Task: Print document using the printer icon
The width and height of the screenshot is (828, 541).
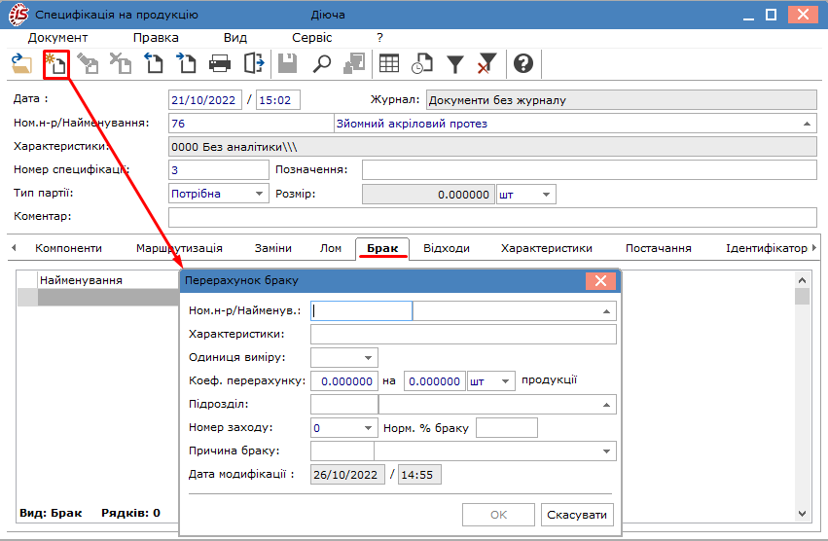Action: [x=220, y=64]
